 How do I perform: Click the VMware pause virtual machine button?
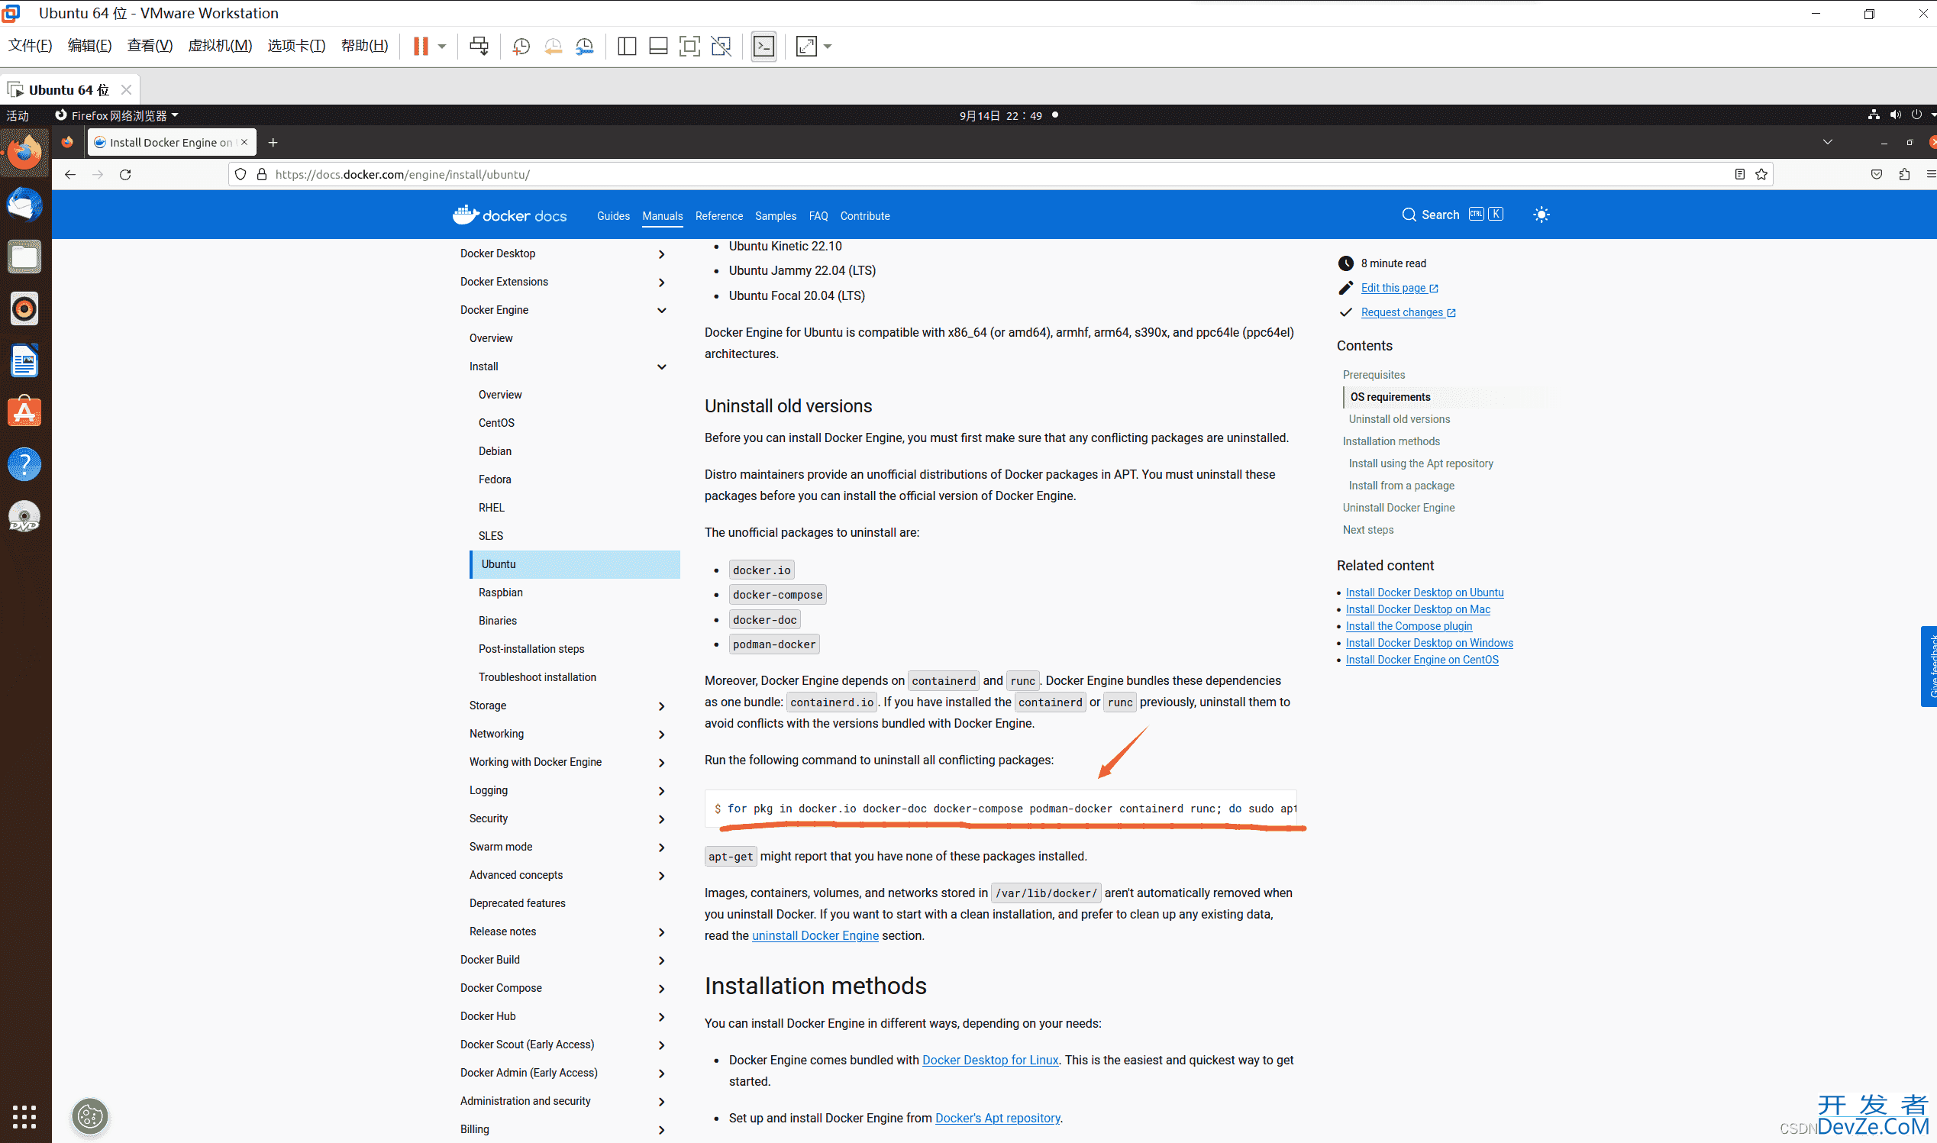click(421, 47)
